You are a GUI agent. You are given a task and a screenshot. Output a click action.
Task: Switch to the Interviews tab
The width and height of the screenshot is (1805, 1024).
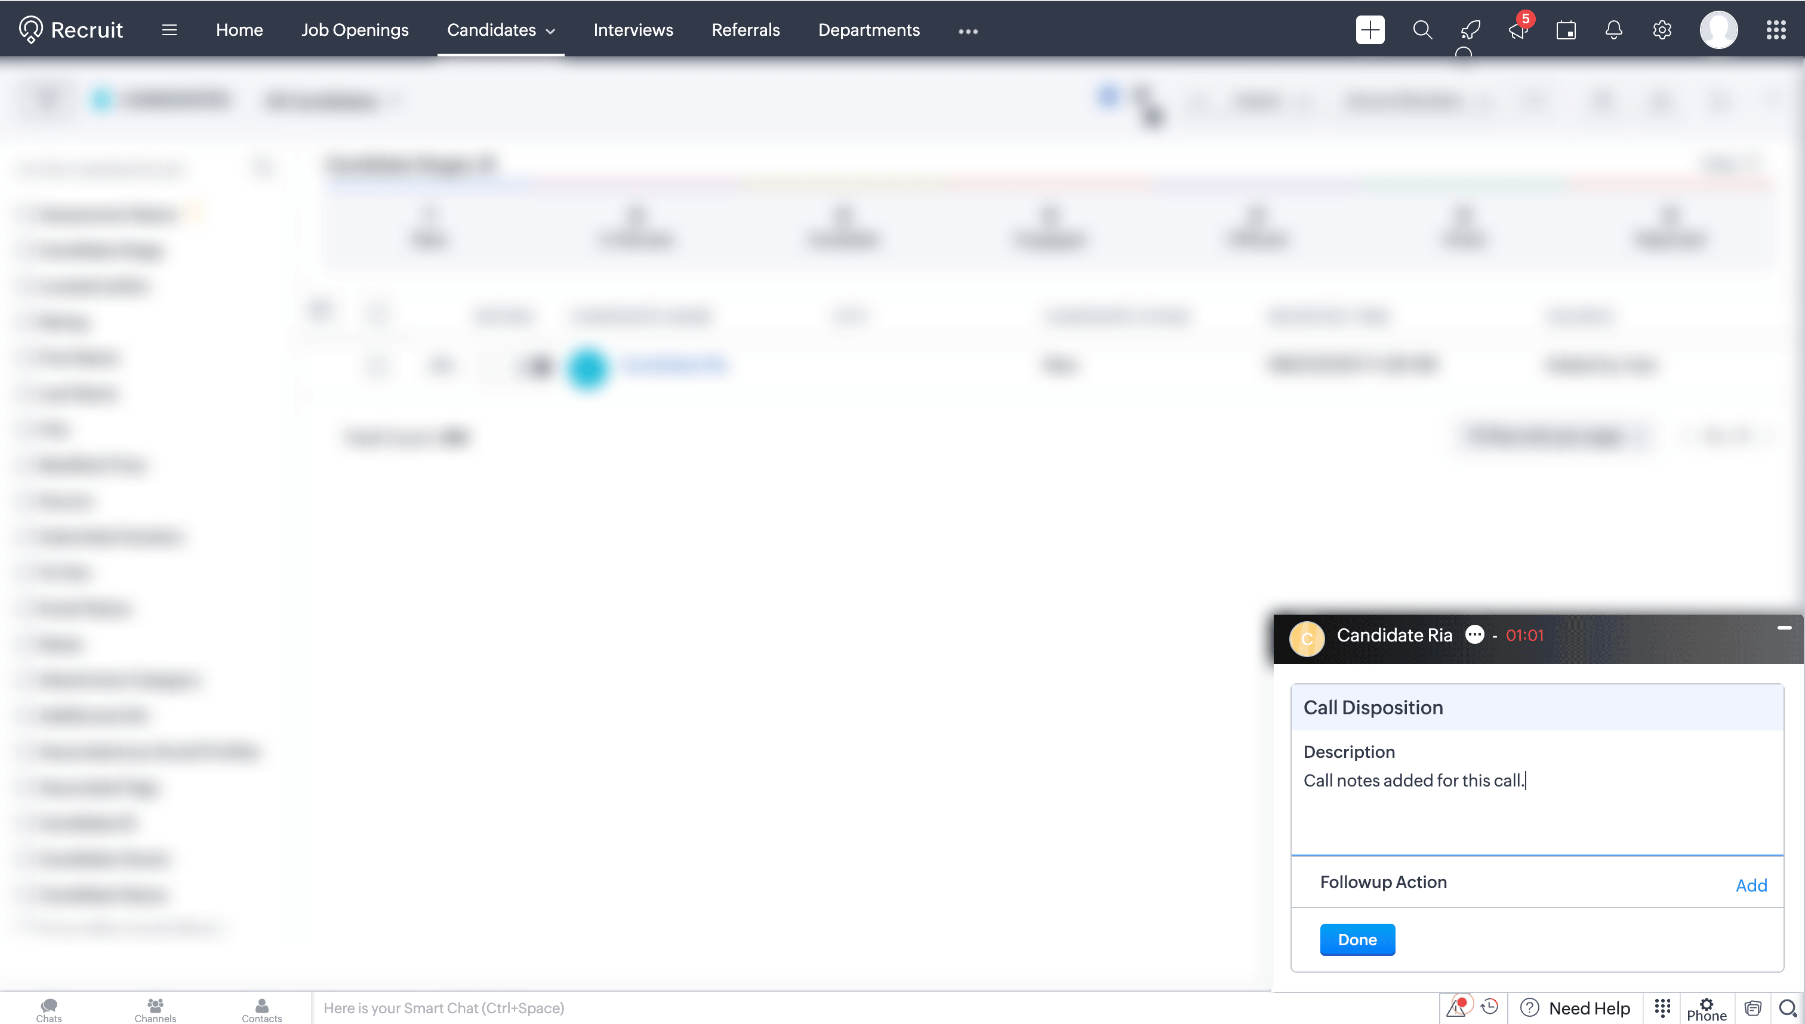[632, 30]
